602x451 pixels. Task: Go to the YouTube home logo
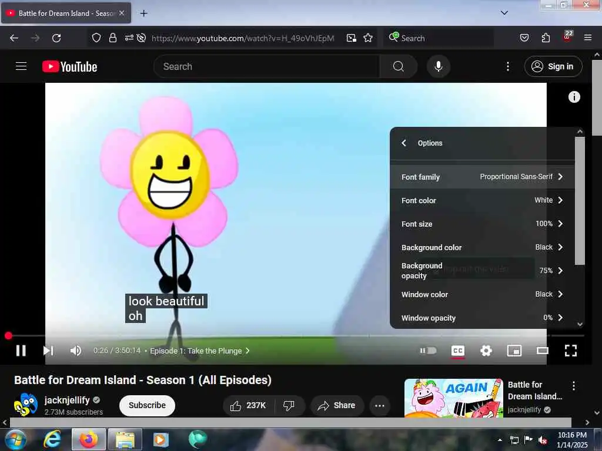tap(69, 66)
